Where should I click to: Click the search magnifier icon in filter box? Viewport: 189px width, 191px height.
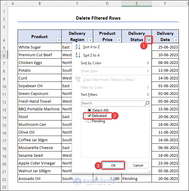click(x=147, y=103)
